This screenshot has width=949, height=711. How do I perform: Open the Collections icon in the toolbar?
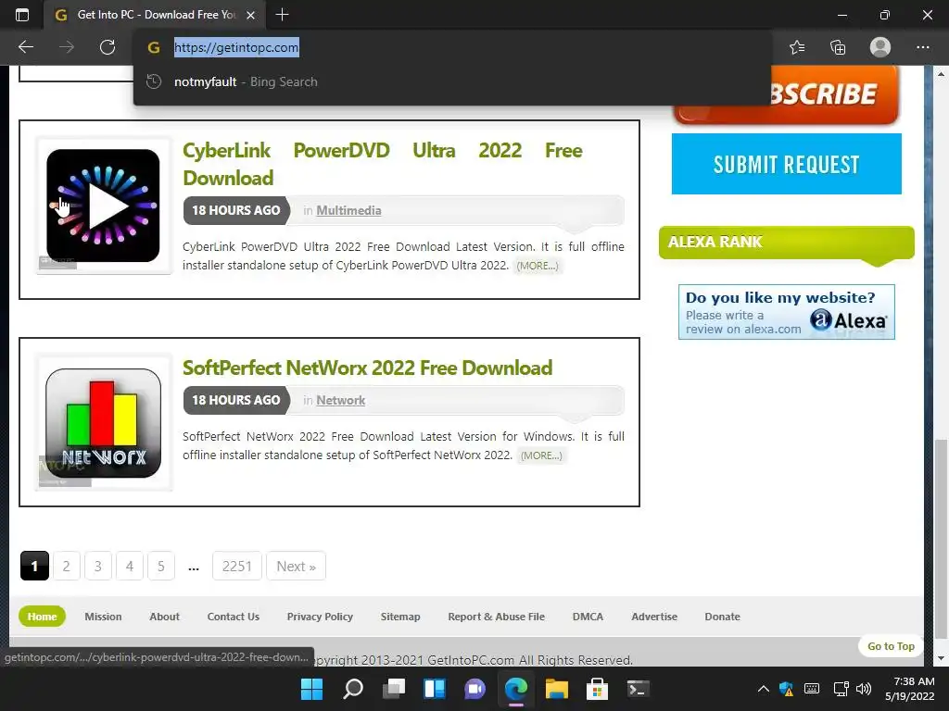[838, 47]
